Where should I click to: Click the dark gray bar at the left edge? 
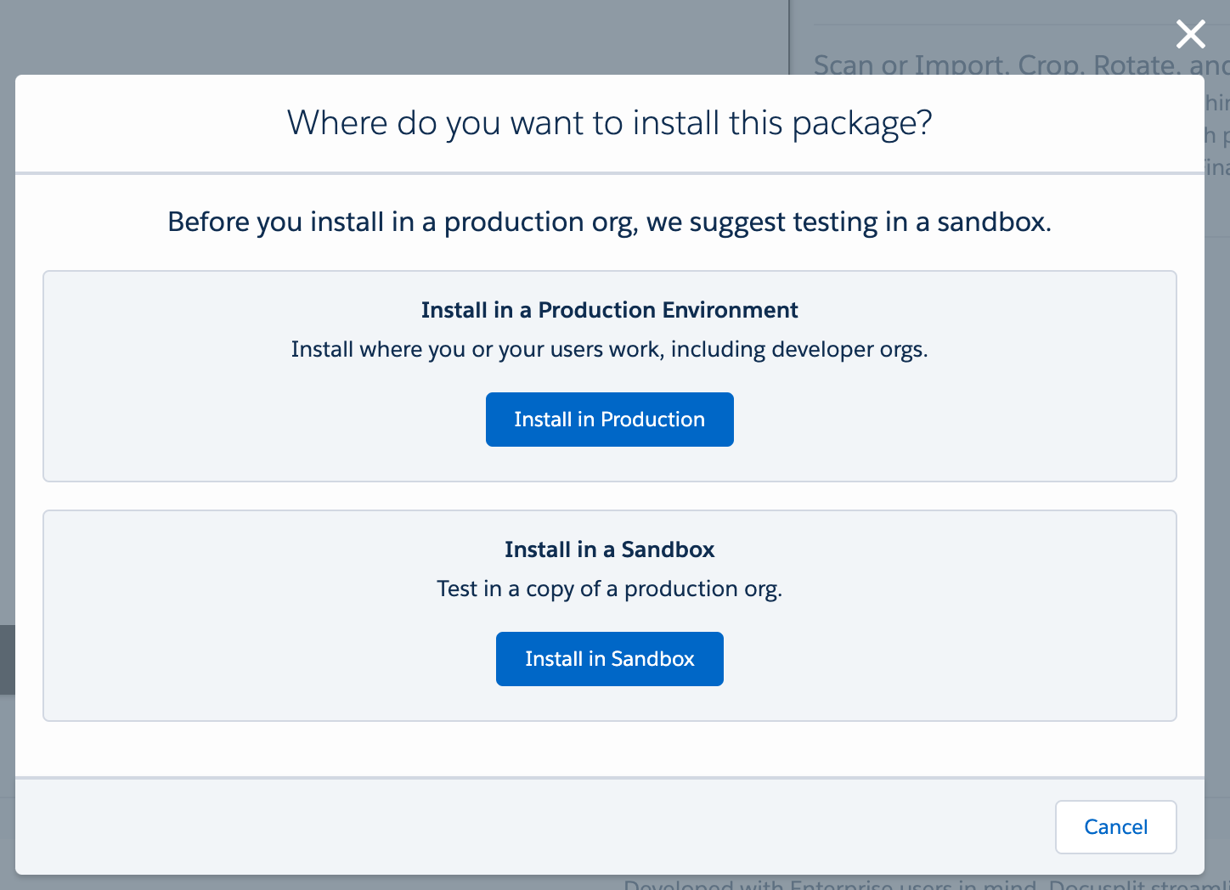coord(7,660)
